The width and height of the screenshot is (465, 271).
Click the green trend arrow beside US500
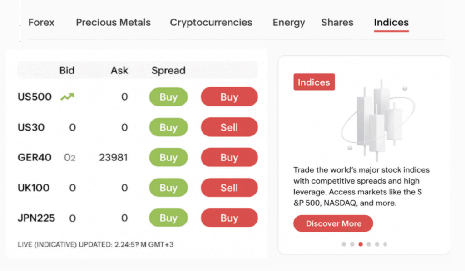click(x=68, y=97)
